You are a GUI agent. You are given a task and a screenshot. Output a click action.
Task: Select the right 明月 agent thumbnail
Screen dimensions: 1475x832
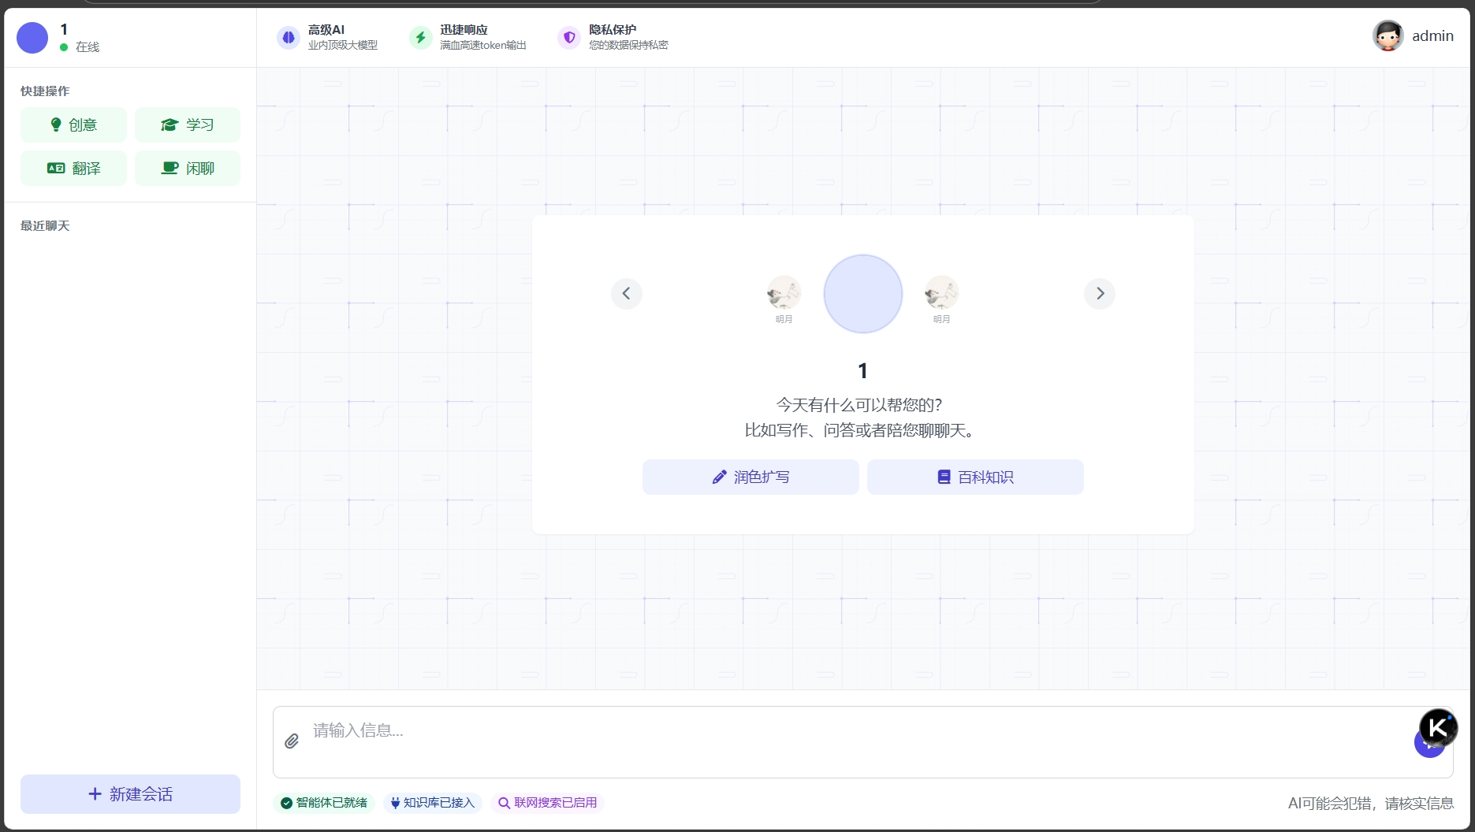coord(941,293)
